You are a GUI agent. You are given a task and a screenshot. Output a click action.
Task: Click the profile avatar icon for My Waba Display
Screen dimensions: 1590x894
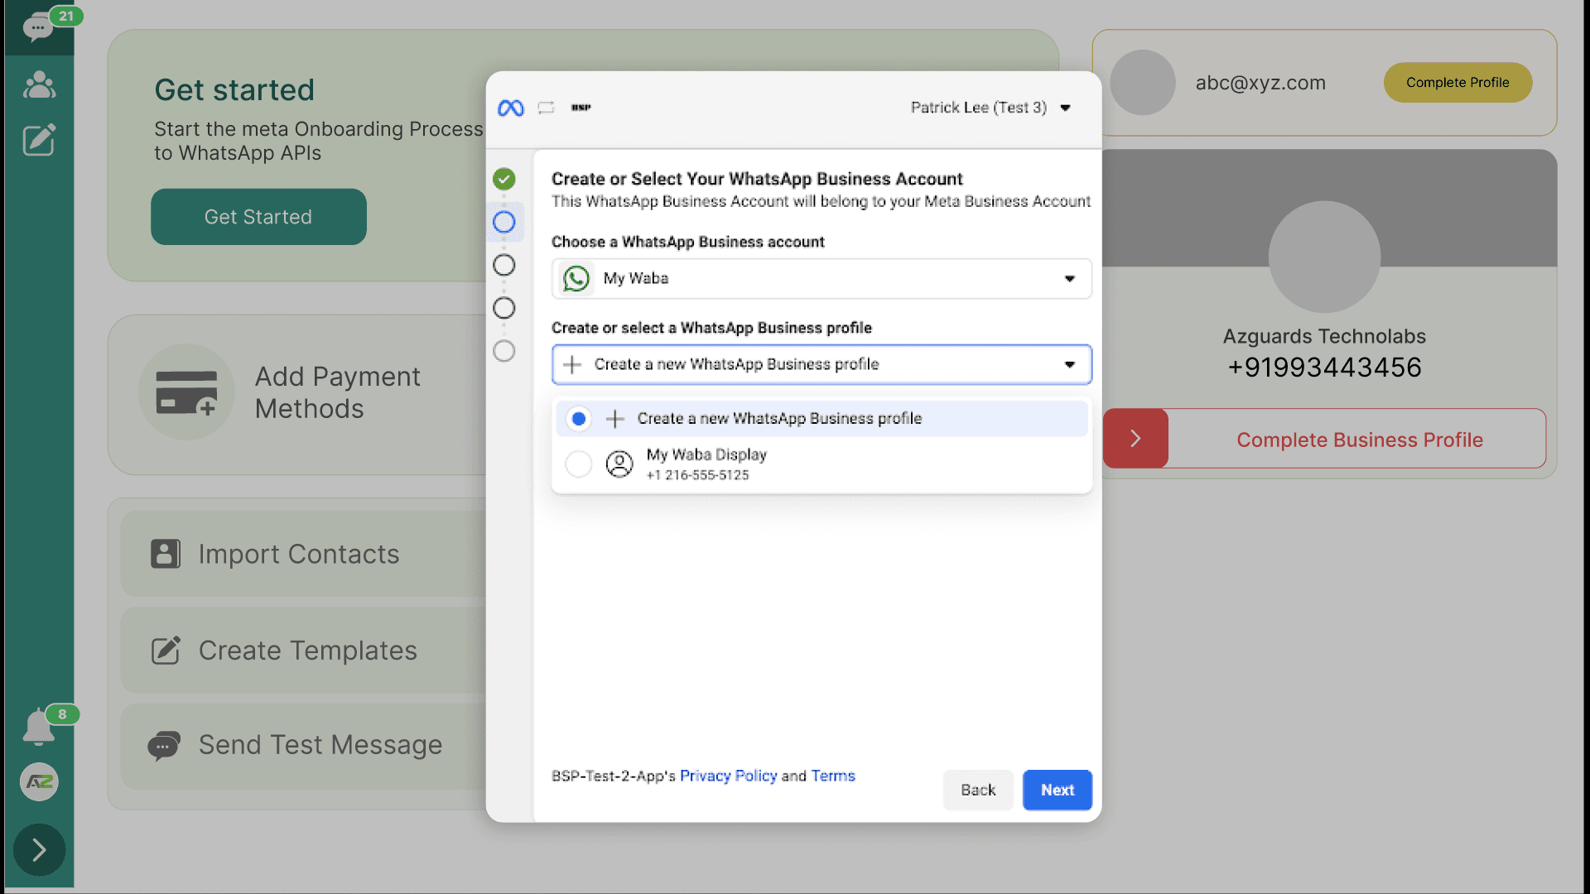click(619, 464)
